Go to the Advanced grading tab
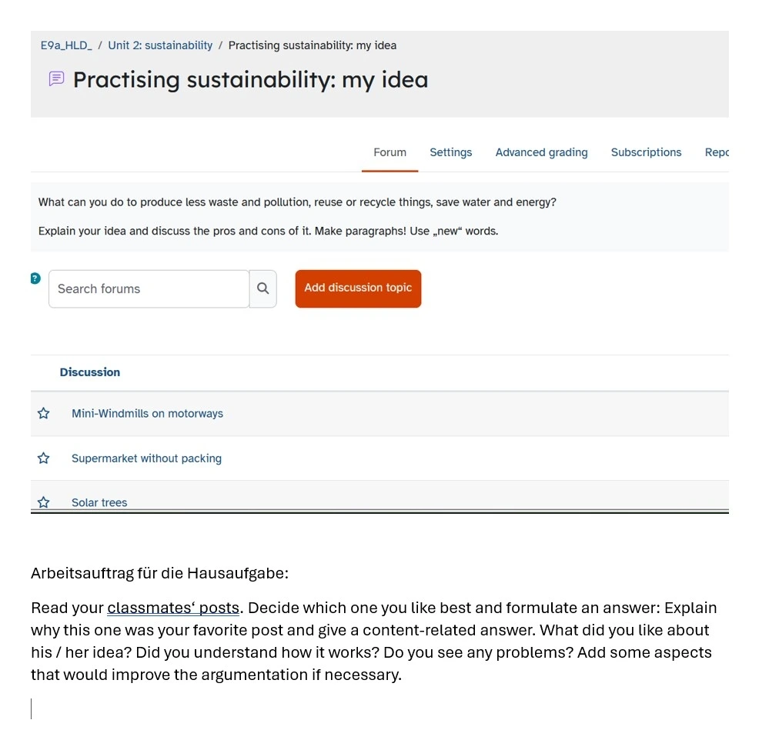The image size is (769, 730). click(x=541, y=152)
